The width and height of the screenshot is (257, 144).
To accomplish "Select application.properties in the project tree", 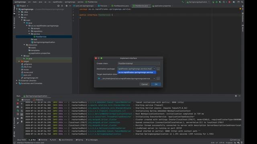I will click(x=39, y=53).
